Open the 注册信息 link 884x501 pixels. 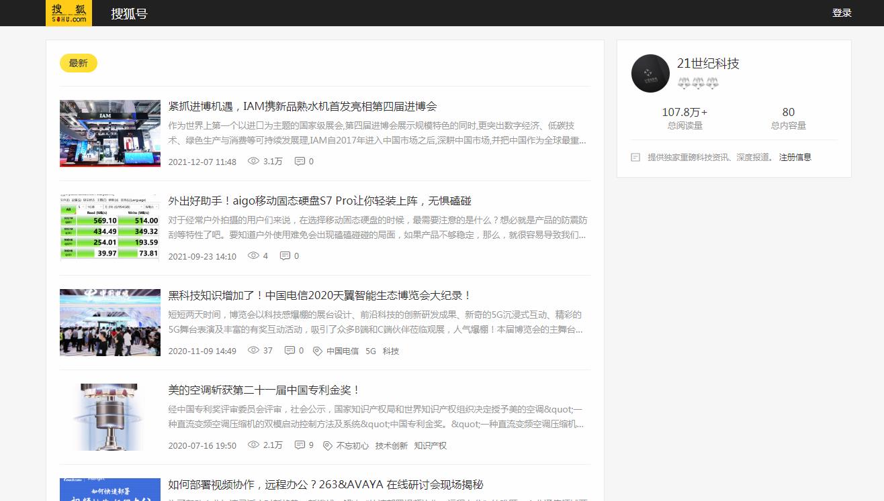[795, 157]
